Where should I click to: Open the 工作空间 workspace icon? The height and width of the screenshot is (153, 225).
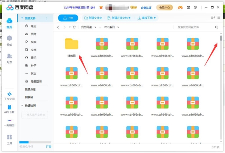coord(9,94)
